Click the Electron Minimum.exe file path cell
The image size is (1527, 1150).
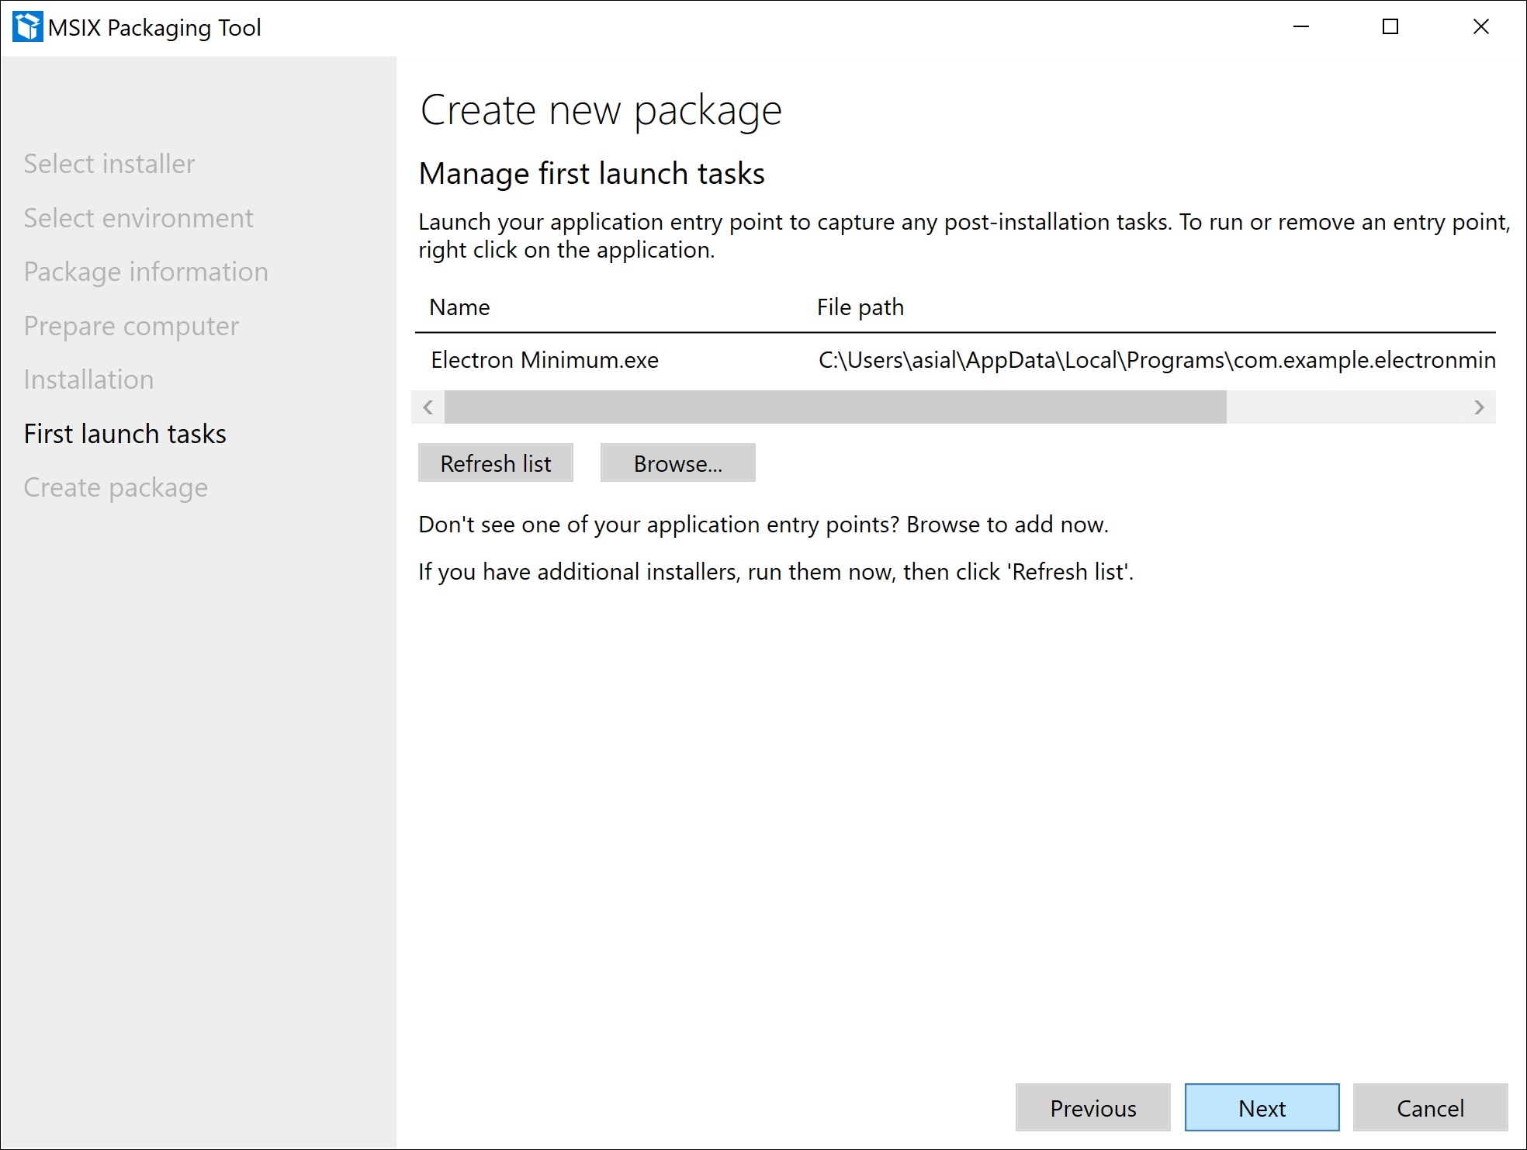pyautogui.click(x=1156, y=360)
